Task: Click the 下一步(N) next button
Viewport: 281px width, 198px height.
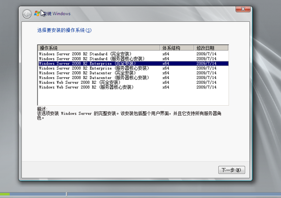Action: pyautogui.click(x=231, y=170)
